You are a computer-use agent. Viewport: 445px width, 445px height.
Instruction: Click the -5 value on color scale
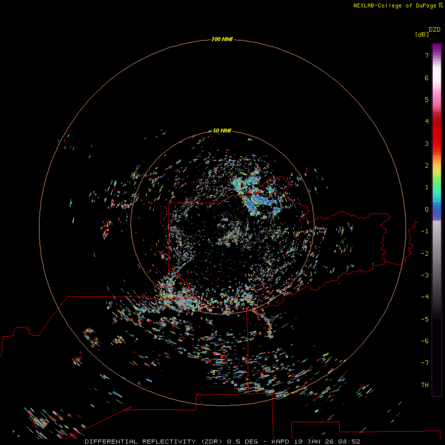[x=425, y=319]
